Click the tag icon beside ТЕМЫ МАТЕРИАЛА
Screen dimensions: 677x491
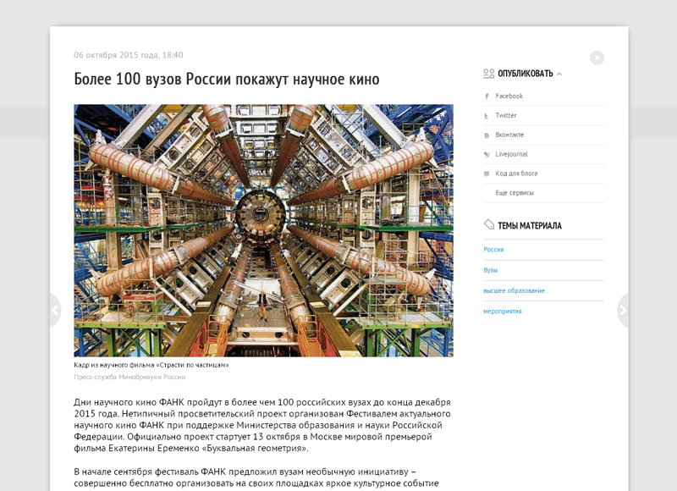(489, 224)
